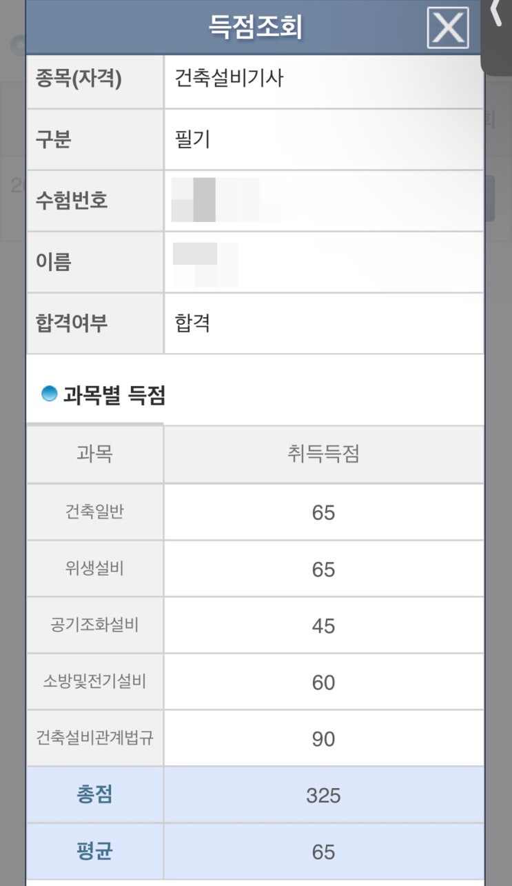This screenshot has width=512, height=886.
Task: Click the 과목별 득점 section heading
Action: pyautogui.click(x=114, y=395)
